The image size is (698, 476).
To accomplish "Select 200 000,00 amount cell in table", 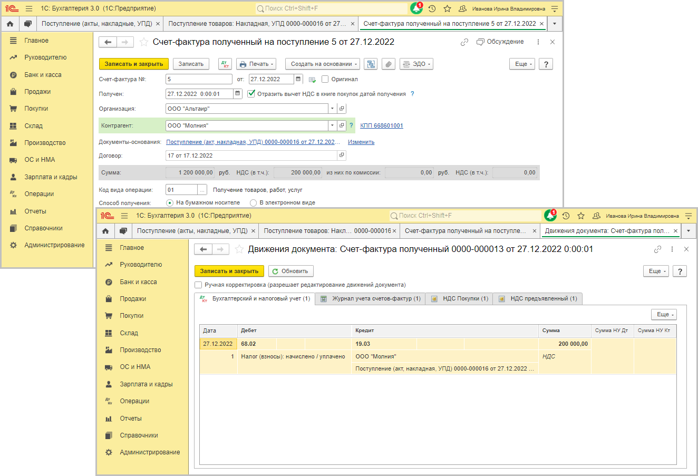I will [x=564, y=344].
